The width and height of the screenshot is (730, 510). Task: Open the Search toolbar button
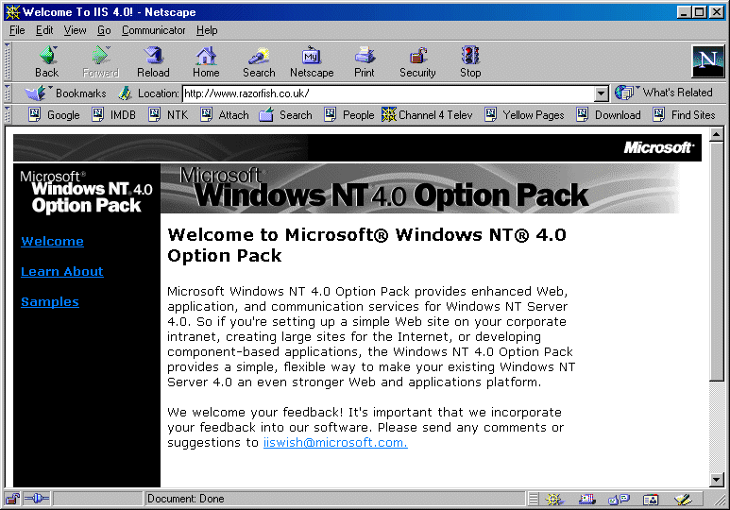[x=259, y=61]
